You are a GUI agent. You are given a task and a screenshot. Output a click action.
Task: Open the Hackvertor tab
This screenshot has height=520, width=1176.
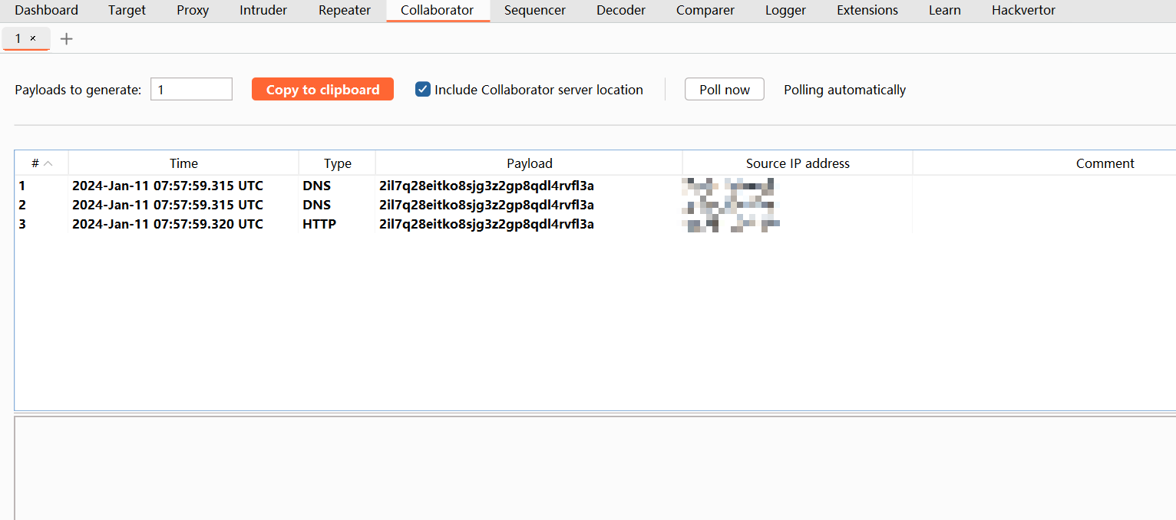pos(1023,11)
